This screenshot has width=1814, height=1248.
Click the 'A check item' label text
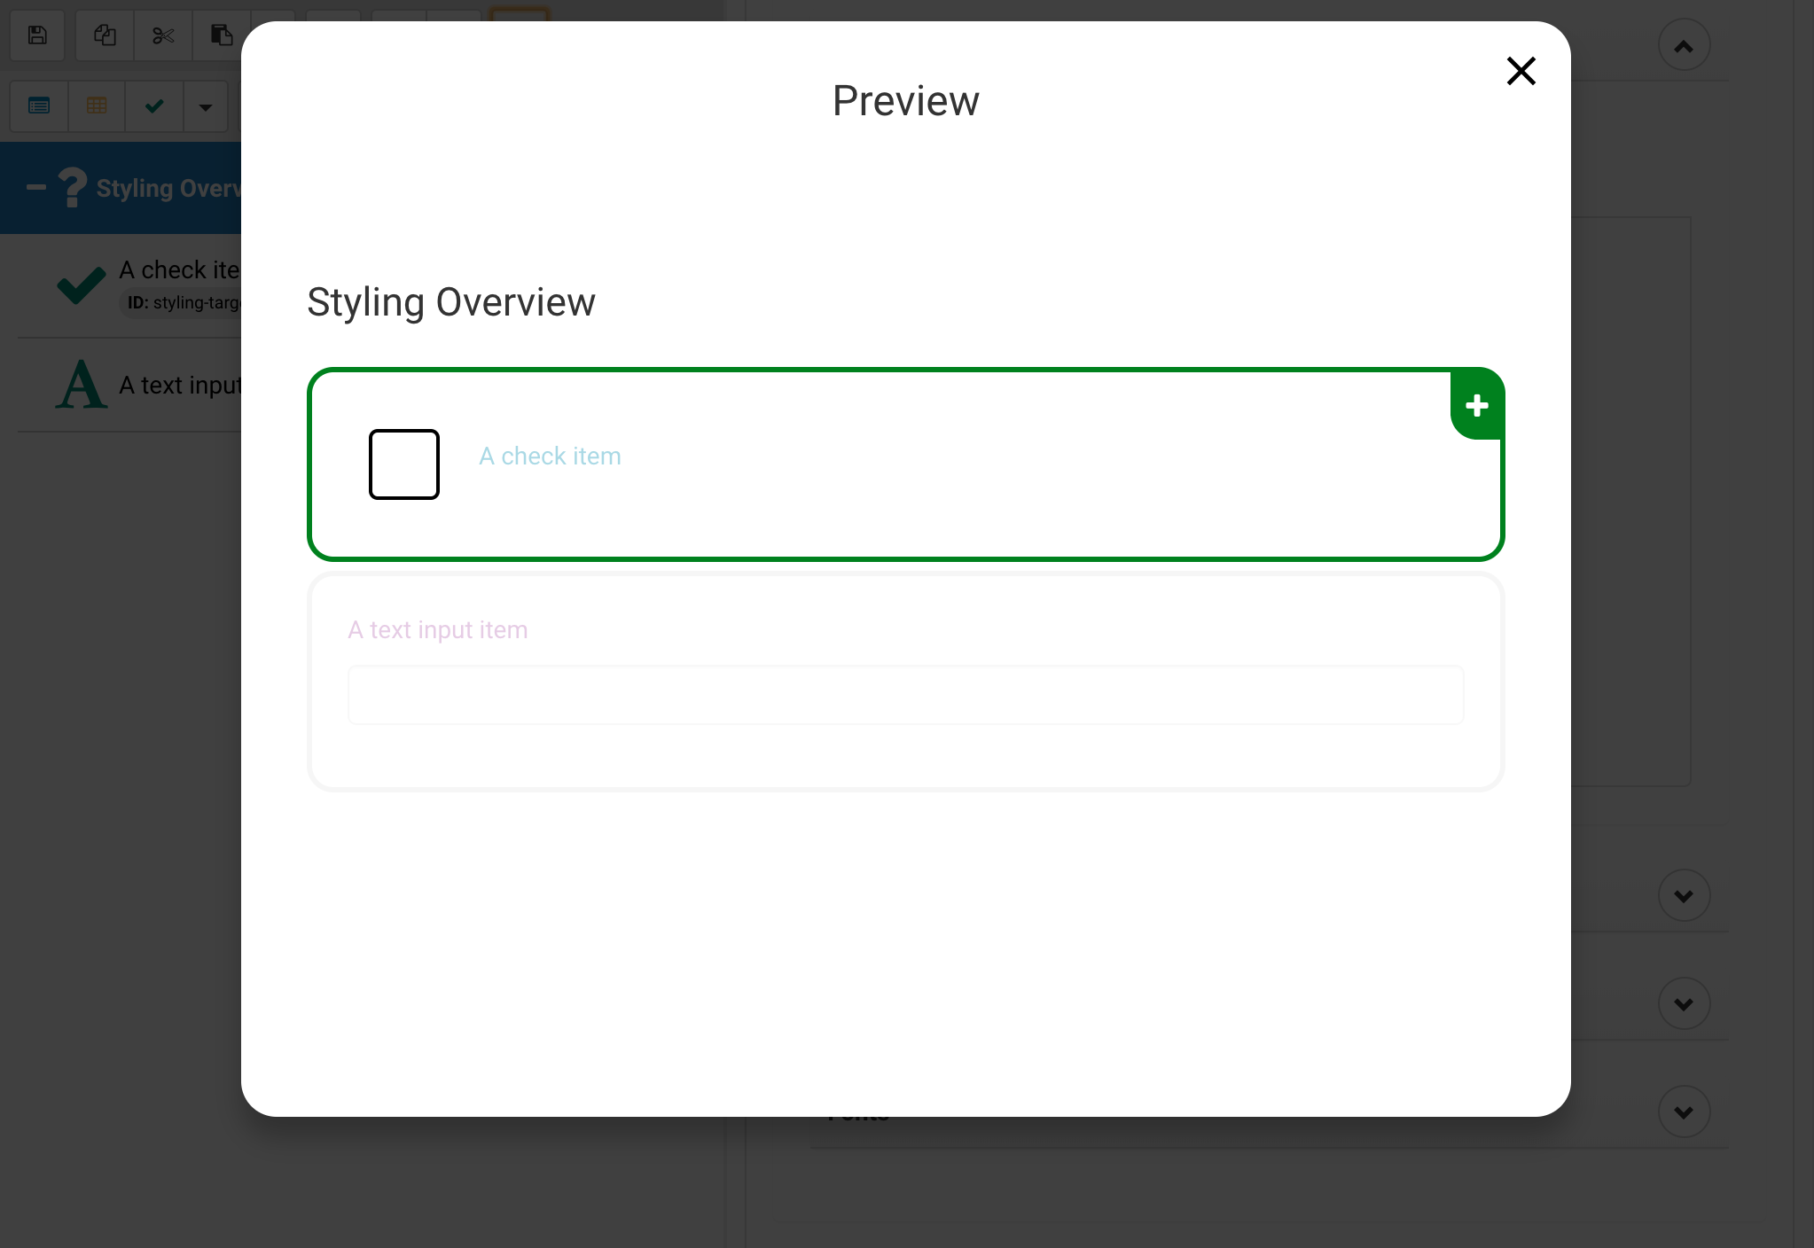click(x=550, y=456)
